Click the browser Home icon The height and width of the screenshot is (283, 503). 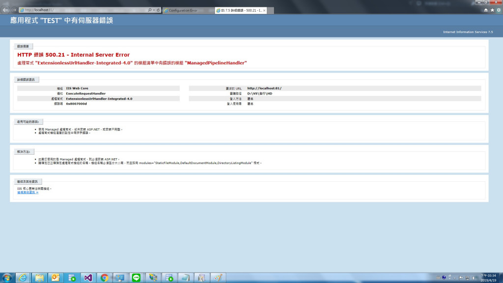coord(486,10)
